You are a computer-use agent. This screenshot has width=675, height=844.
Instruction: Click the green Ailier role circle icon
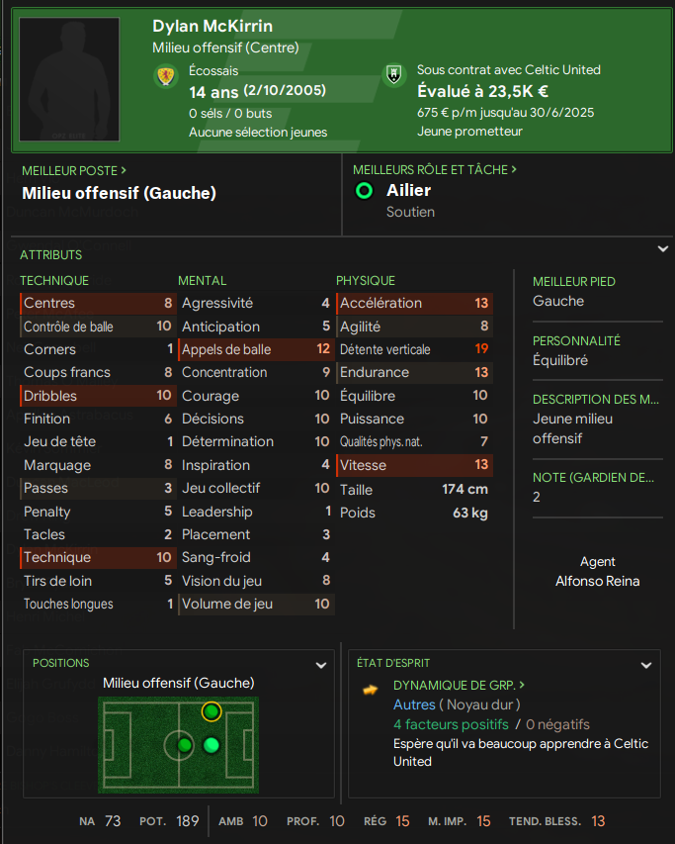pos(364,191)
